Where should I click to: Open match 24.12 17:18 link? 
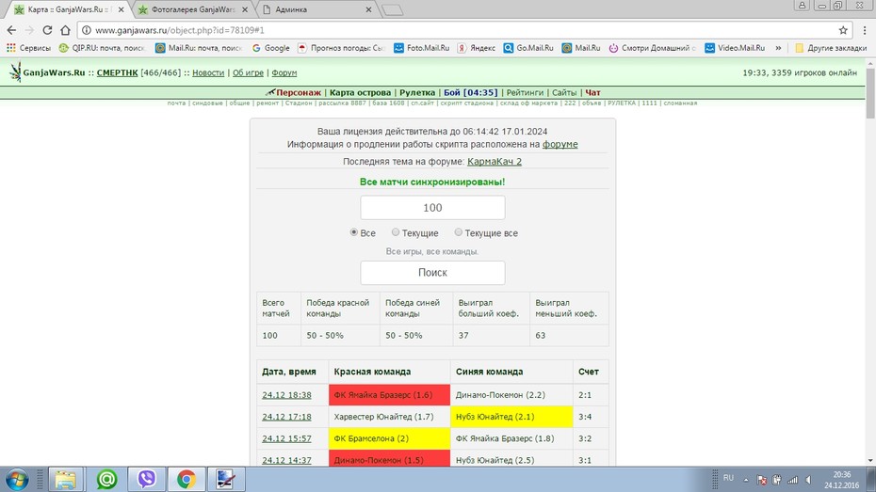point(286,417)
